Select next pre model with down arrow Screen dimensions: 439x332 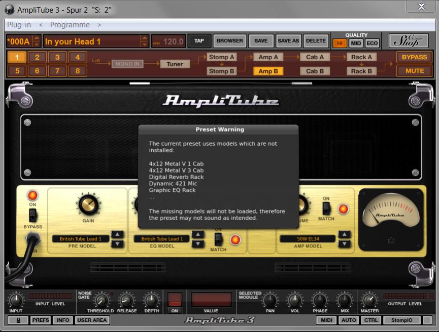click(117, 244)
